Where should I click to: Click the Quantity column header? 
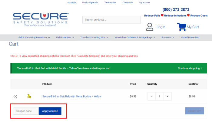coord(152,84)
